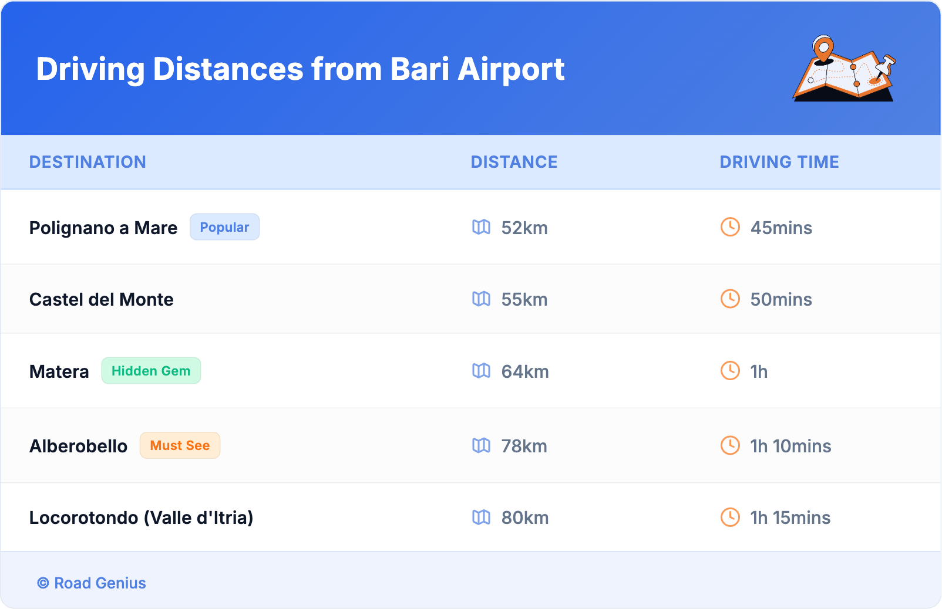Click map icon beside 55km distance
Viewport: 942px width, 609px height.
point(481,299)
